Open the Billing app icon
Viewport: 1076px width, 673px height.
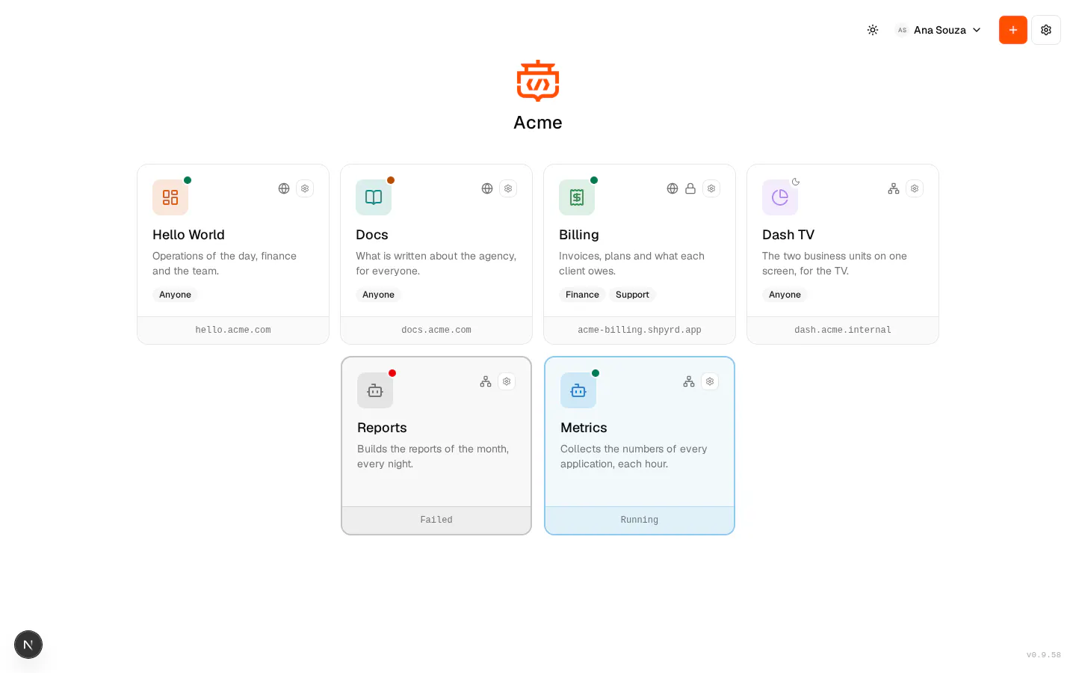pyautogui.click(x=577, y=197)
